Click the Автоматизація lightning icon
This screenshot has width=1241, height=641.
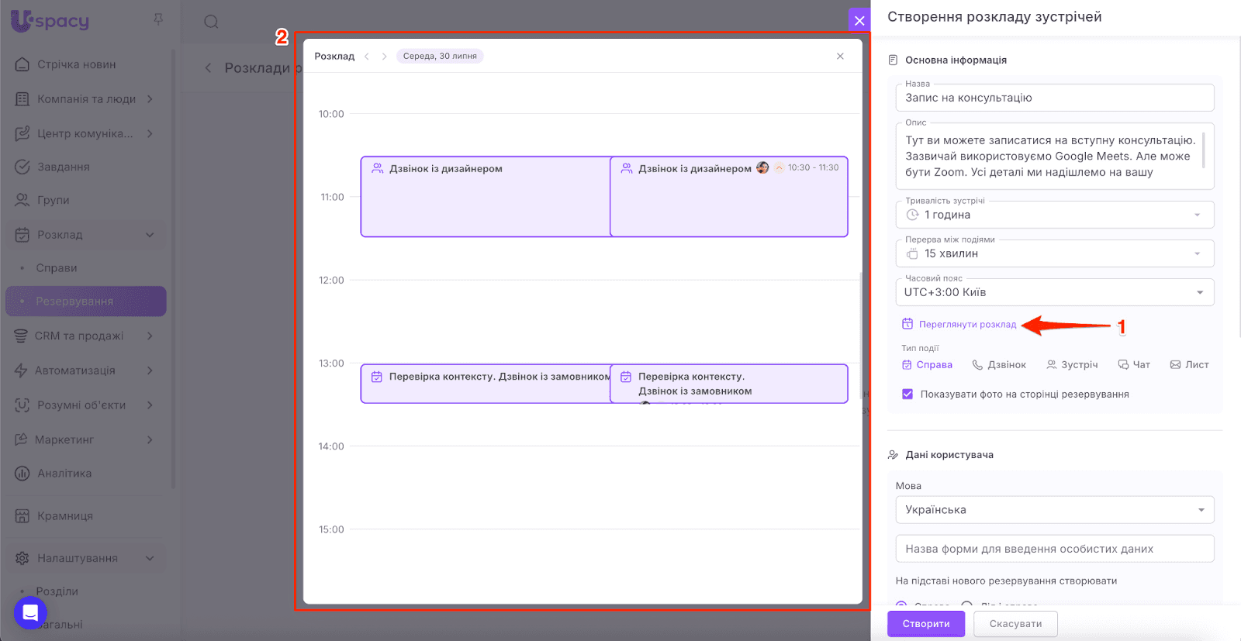click(x=21, y=370)
